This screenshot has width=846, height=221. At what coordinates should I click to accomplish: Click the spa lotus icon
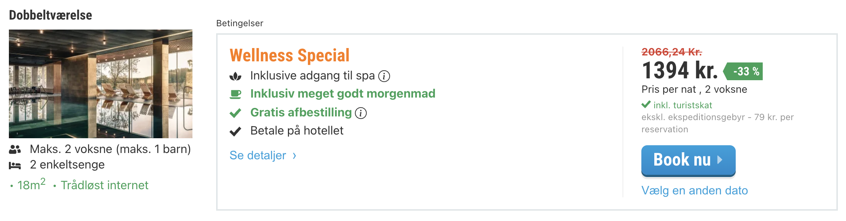(x=235, y=76)
